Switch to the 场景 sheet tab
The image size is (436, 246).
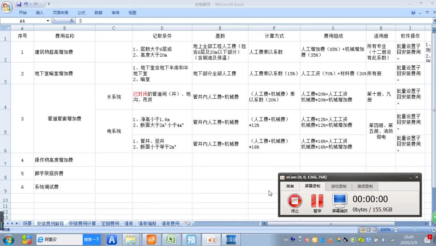click(x=27, y=224)
